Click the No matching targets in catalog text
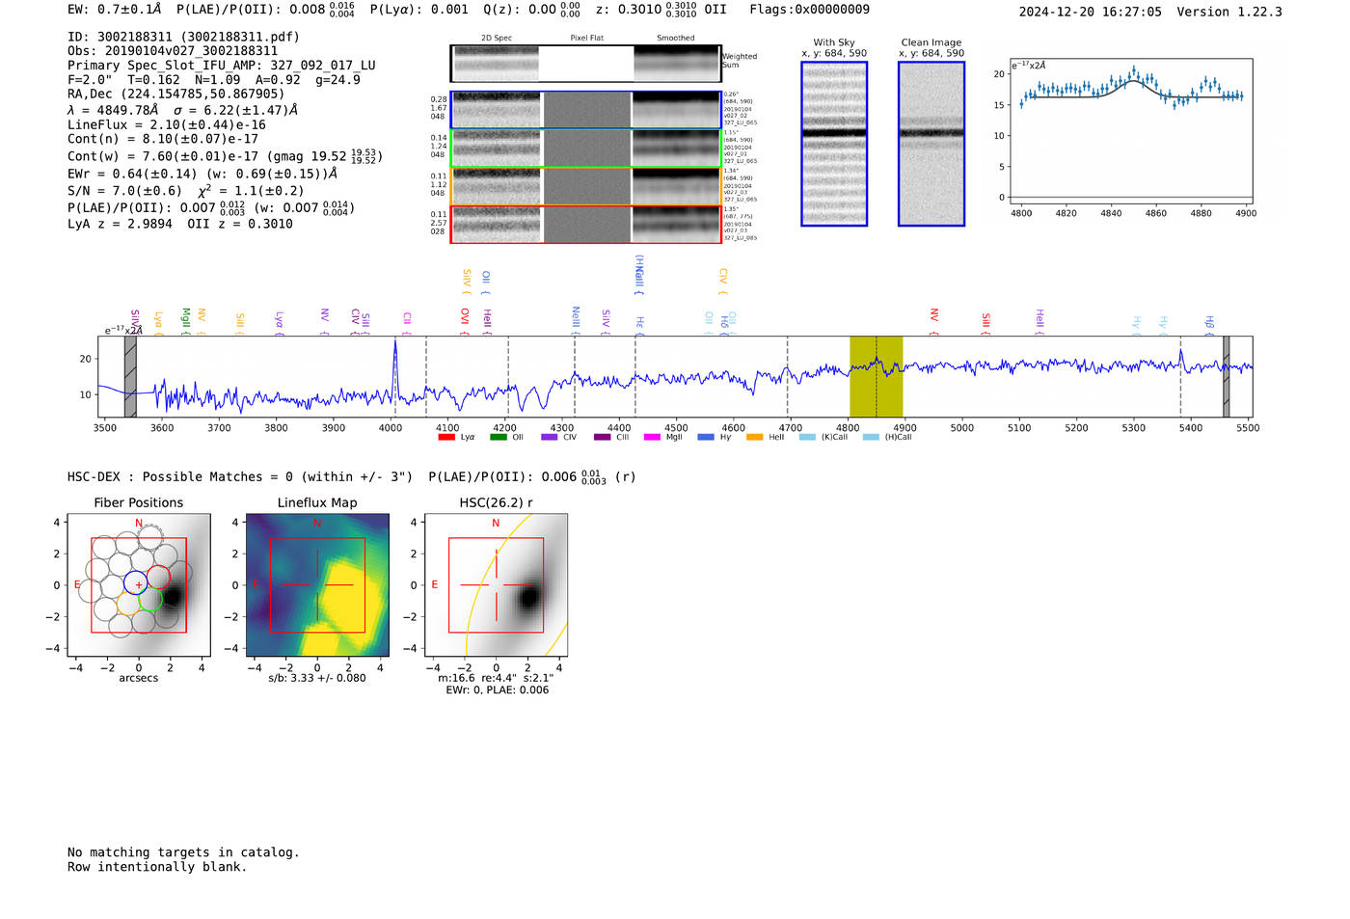This screenshot has width=1350, height=919. point(183,852)
